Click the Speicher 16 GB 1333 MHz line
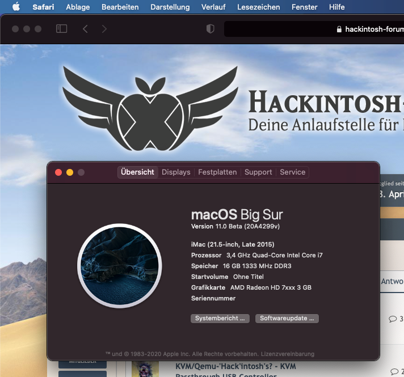 (x=241, y=266)
